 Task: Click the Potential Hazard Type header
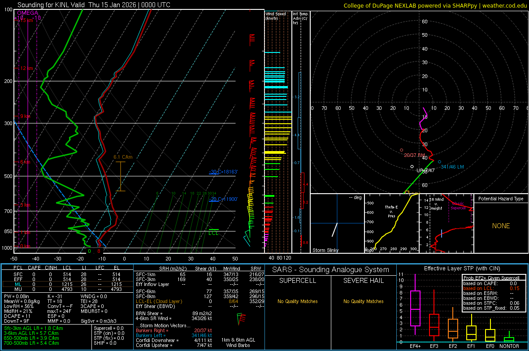501,199
